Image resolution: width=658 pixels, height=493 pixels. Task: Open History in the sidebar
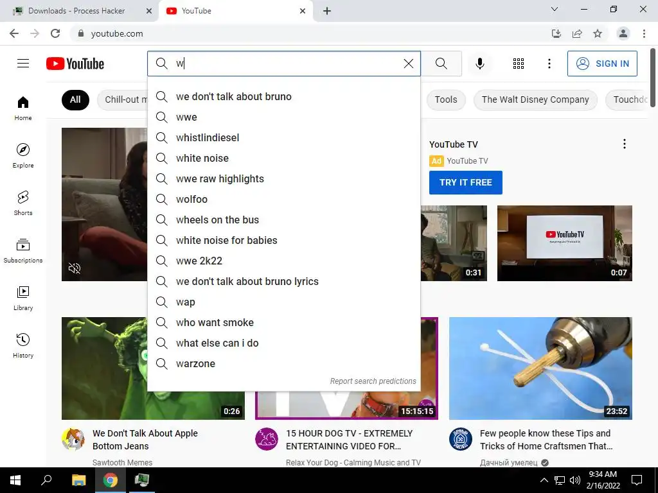click(23, 345)
